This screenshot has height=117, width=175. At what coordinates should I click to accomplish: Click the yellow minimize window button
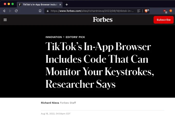pos(9,4)
